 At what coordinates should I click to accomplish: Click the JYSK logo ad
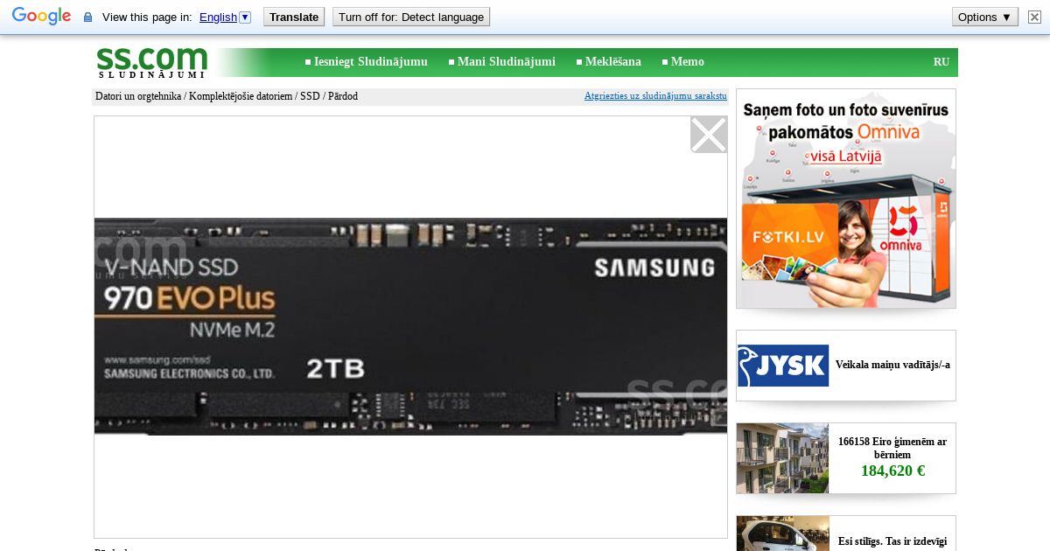[783, 366]
